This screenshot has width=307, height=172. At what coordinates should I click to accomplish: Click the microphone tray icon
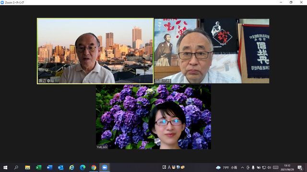click(x=253, y=168)
